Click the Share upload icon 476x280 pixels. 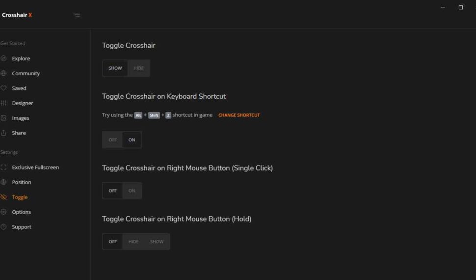(x=3, y=133)
